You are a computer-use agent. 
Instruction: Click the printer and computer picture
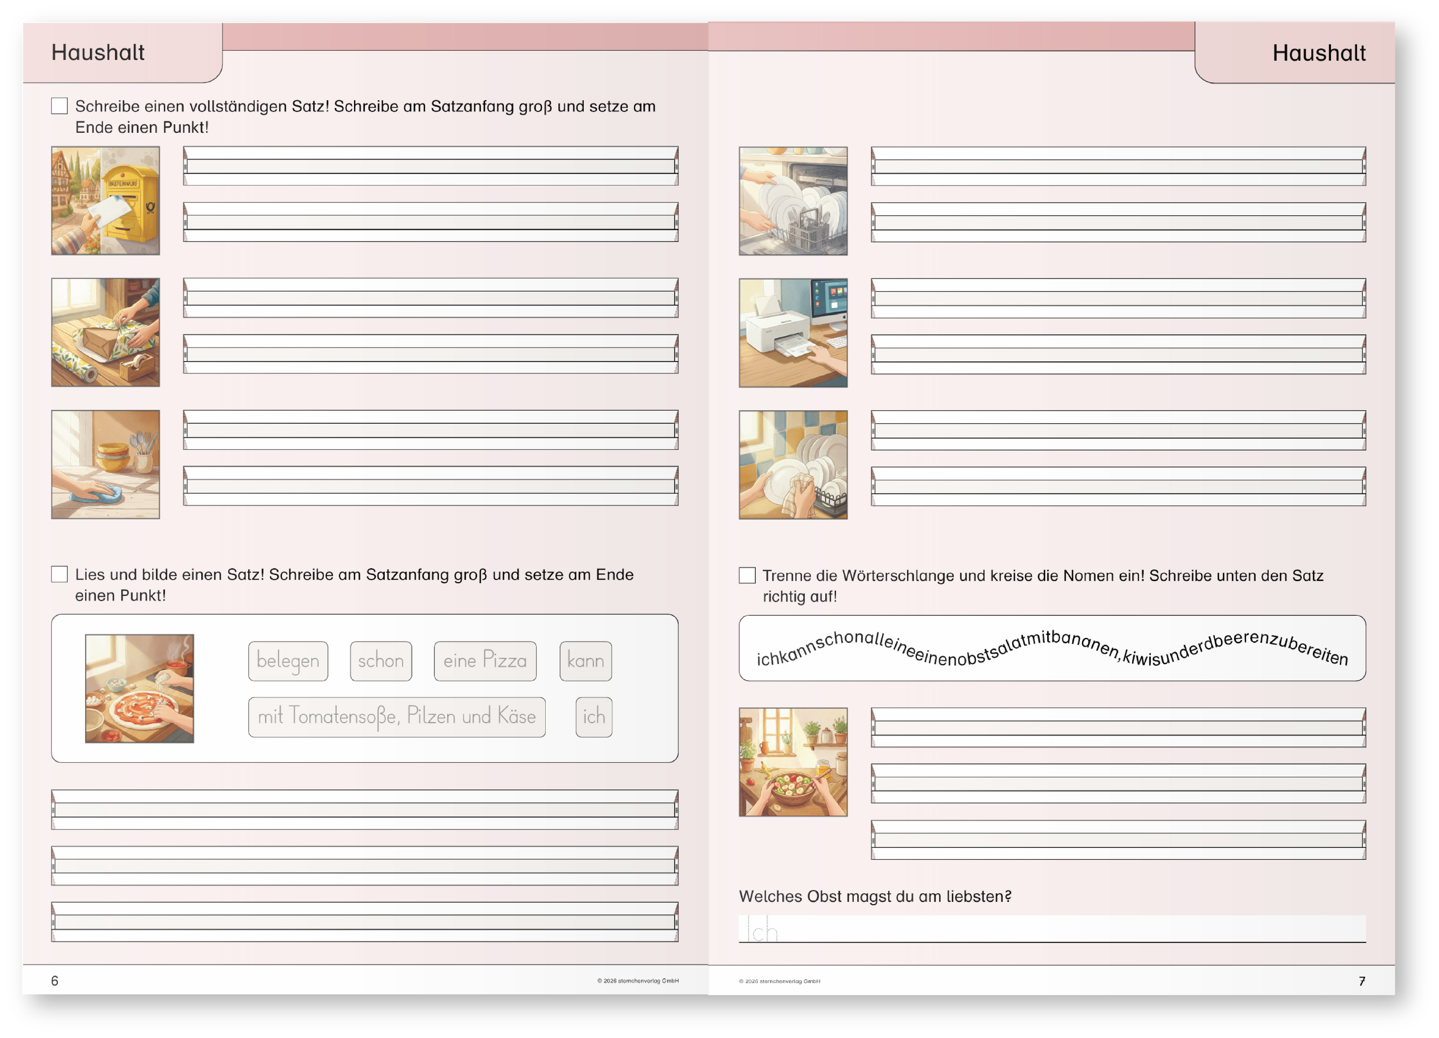793,333
